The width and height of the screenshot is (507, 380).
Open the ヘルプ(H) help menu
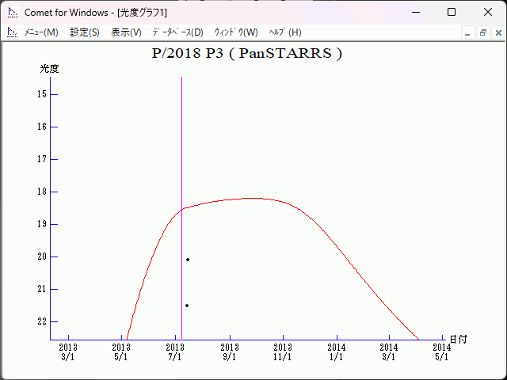pos(285,32)
